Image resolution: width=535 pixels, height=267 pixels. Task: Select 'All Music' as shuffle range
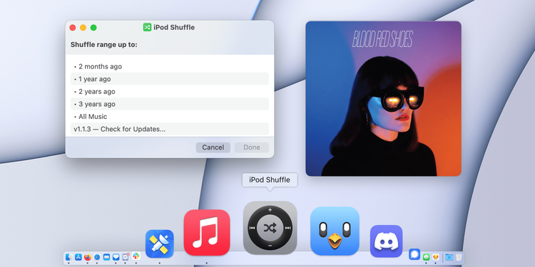click(x=170, y=117)
